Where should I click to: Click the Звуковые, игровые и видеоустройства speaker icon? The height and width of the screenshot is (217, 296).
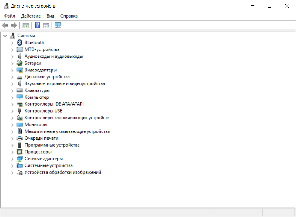19,83
